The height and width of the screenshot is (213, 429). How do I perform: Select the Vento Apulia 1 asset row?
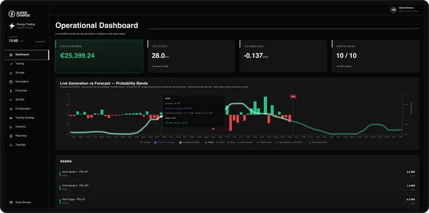pos(237,174)
